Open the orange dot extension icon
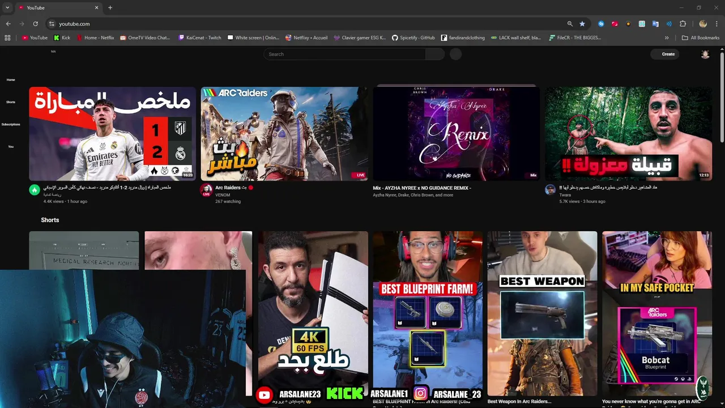The image size is (725, 408). tap(628, 24)
